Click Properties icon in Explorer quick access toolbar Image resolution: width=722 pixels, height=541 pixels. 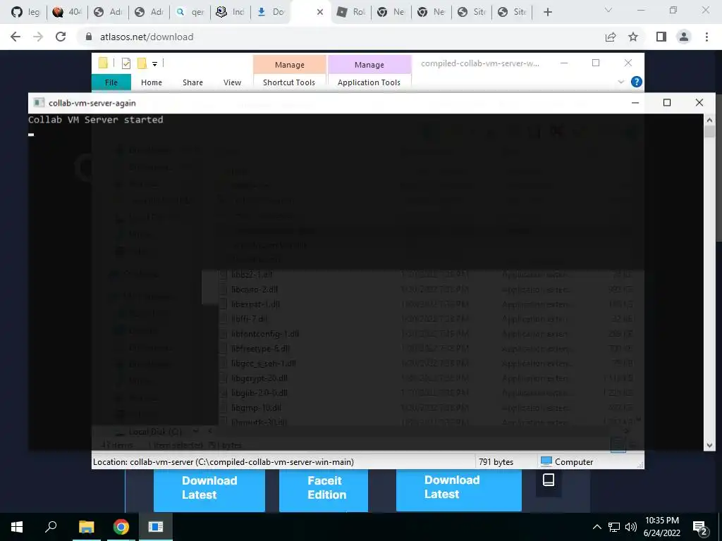126,63
